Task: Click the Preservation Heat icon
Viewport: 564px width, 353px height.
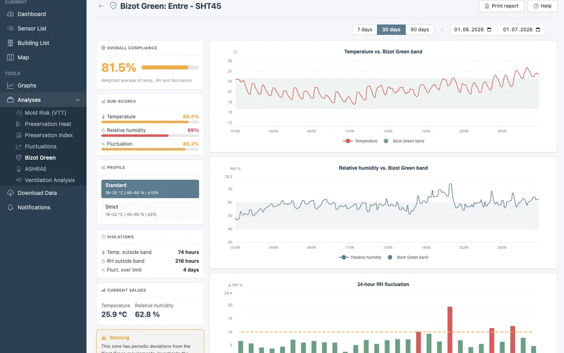Action: 19,124
